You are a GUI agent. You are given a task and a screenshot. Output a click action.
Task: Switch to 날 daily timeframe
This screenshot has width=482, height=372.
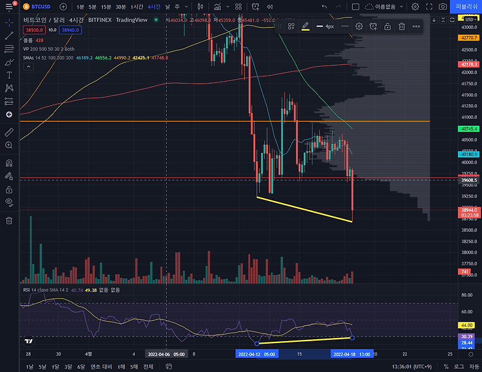[x=168, y=6]
